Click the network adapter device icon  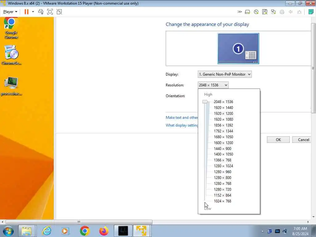point(273,12)
